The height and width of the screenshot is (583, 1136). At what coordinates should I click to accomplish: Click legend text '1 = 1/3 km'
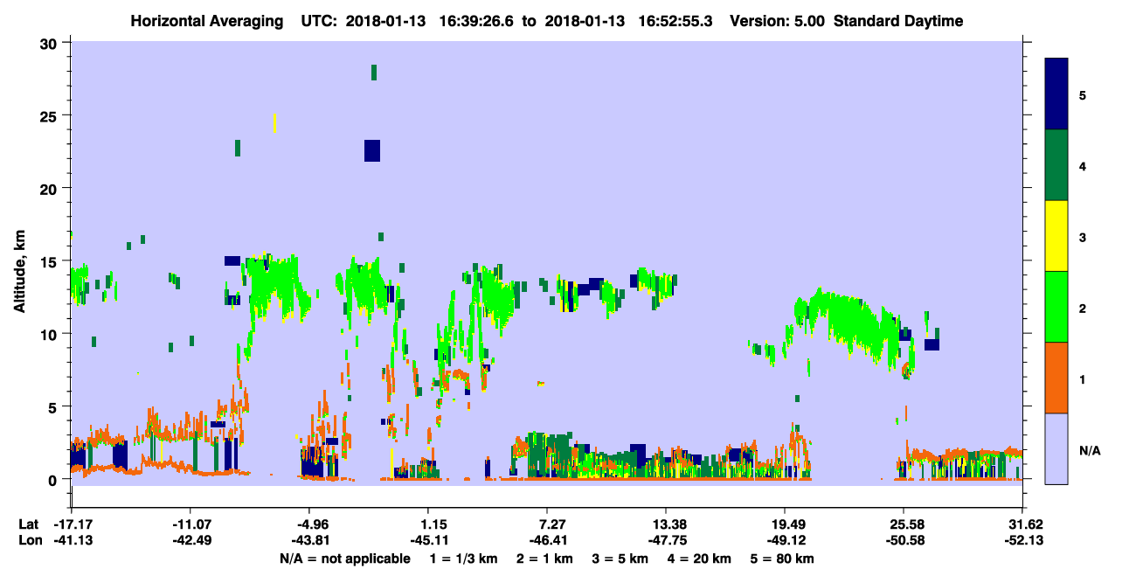[x=463, y=559]
